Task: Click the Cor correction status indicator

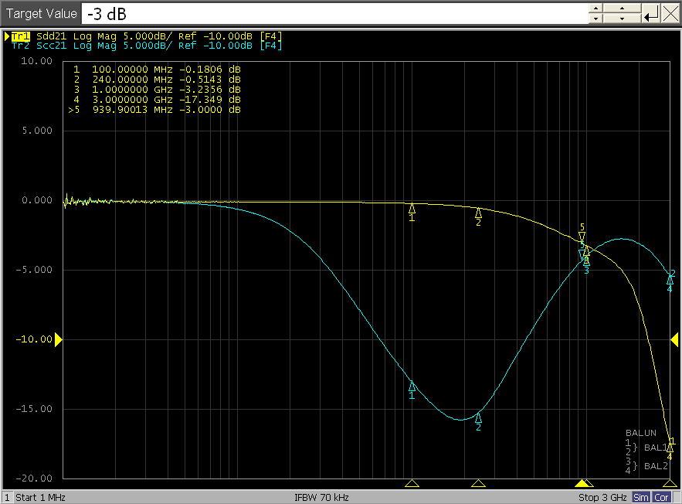Action: point(662,497)
